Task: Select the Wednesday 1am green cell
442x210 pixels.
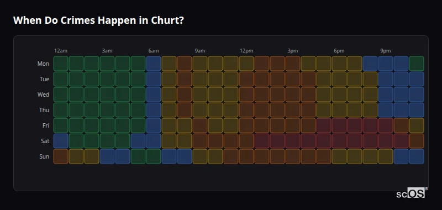Action: [x=76, y=95]
